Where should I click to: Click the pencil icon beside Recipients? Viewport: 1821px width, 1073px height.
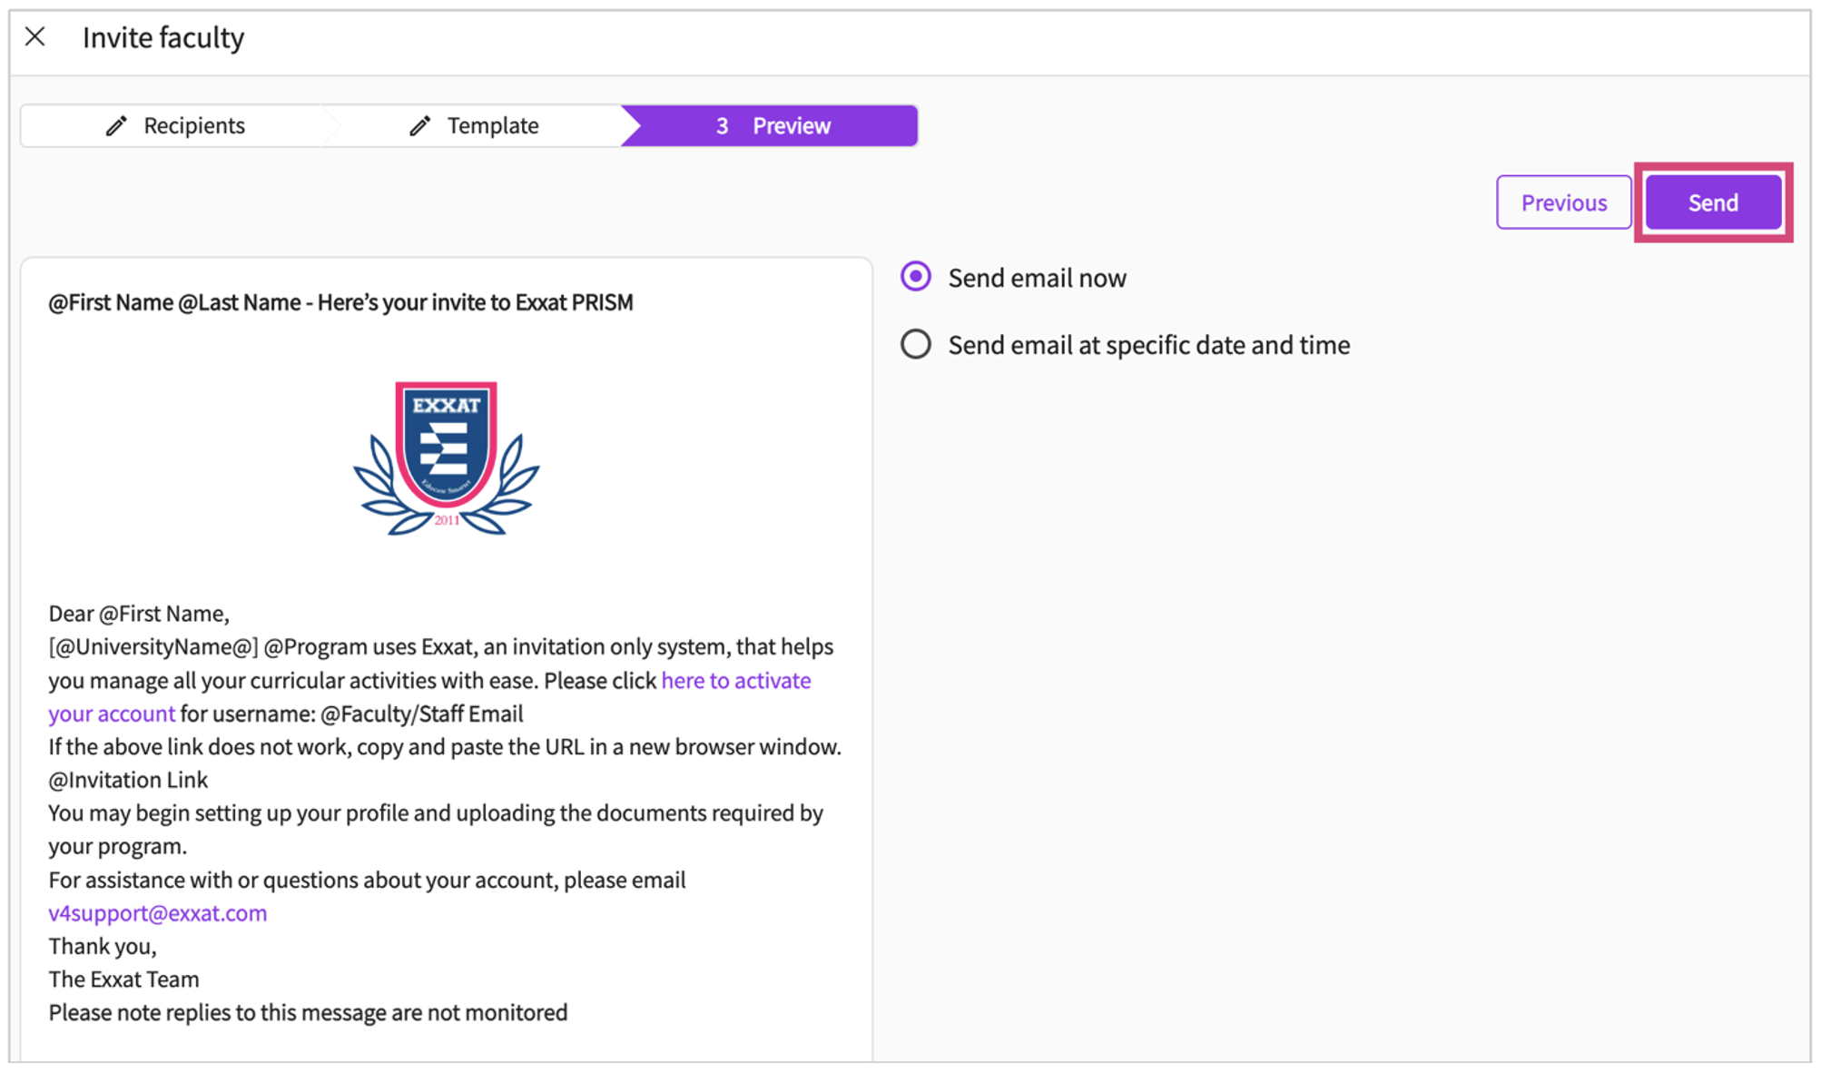[116, 126]
